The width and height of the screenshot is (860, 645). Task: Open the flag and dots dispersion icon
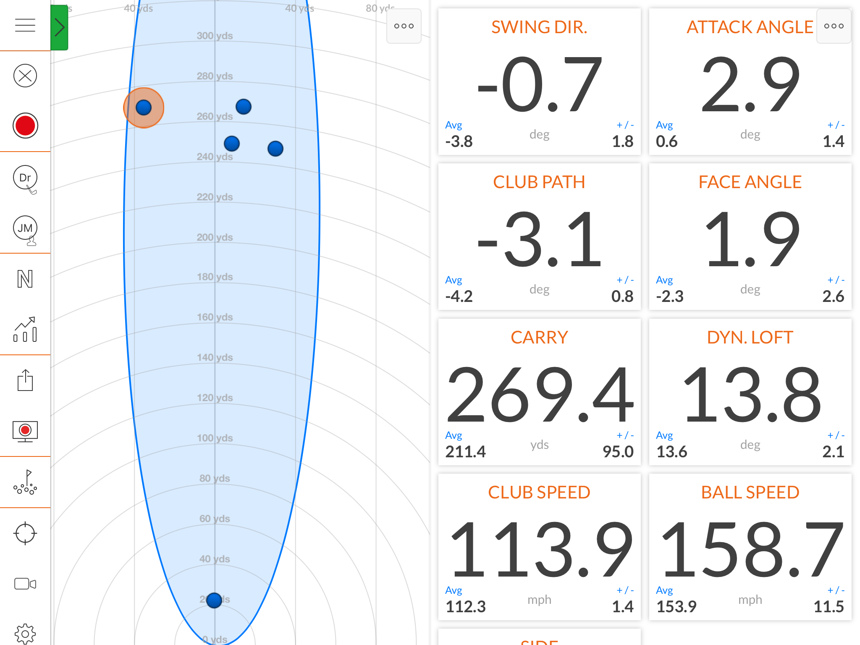point(25,482)
